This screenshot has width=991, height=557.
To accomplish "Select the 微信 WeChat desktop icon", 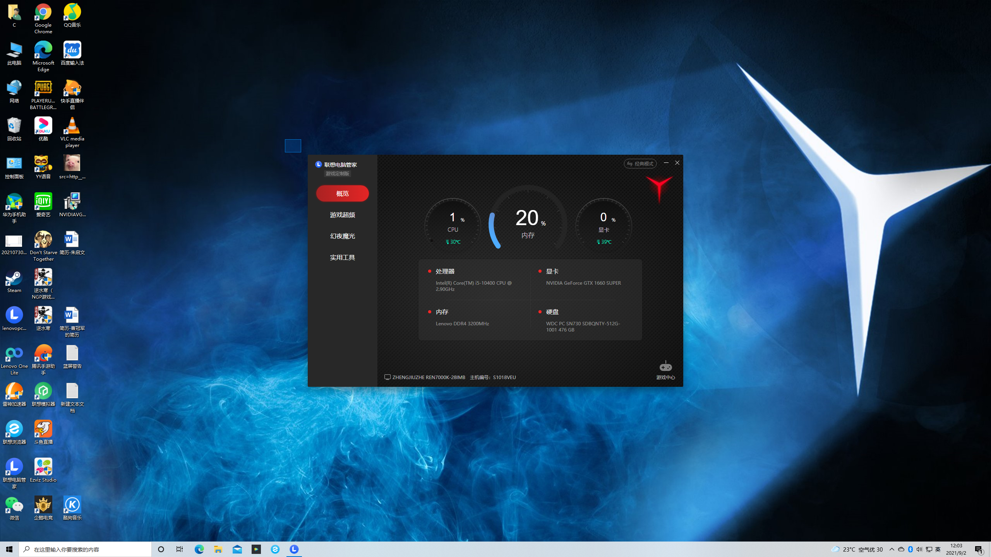I will click(14, 508).
